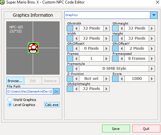The image size is (161, 135).
Task: Save the NPC code
Action: 116,129
